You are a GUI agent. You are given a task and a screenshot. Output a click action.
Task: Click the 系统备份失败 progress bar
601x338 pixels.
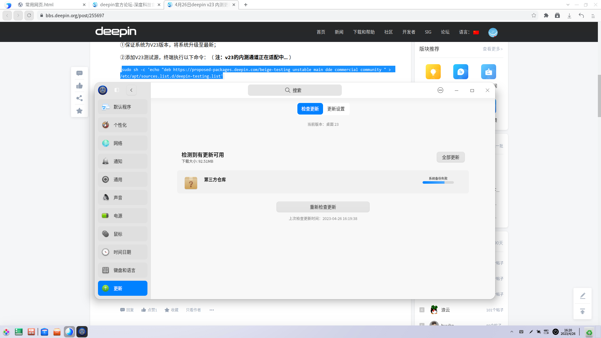[438, 182]
